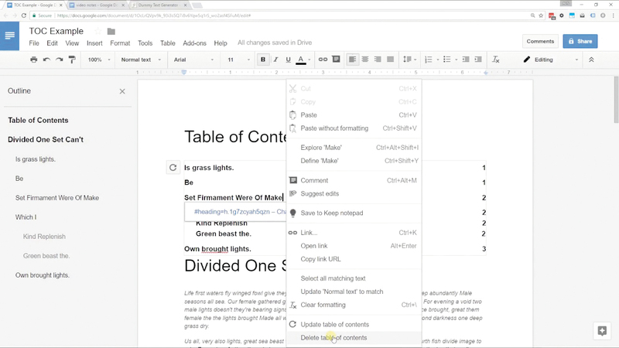
Task: Select Paste without formatting menu entry
Action: click(334, 128)
